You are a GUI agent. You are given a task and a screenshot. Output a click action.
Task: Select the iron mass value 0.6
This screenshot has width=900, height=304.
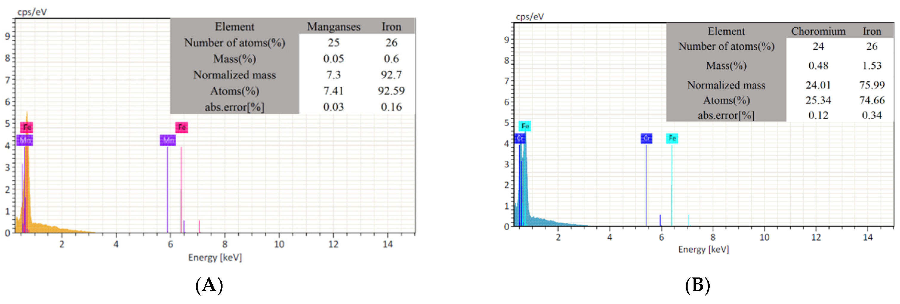(x=391, y=59)
